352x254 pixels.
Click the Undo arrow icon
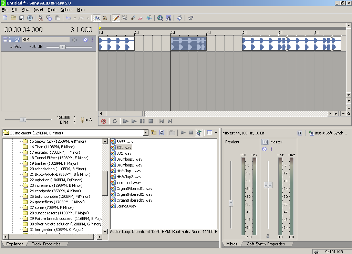coord(69,18)
